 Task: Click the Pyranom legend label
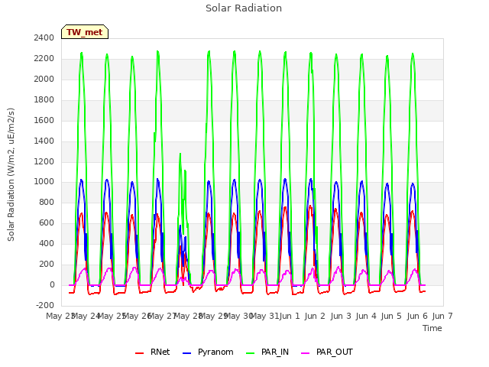tap(215, 352)
